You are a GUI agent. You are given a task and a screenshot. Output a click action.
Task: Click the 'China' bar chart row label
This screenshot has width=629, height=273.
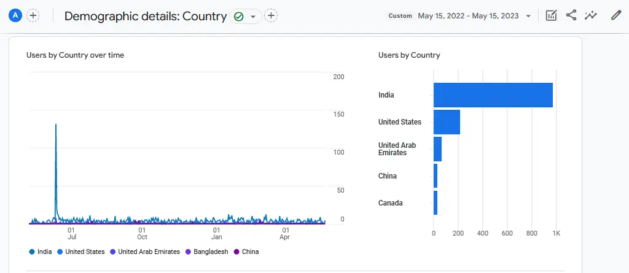pos(388,176)
